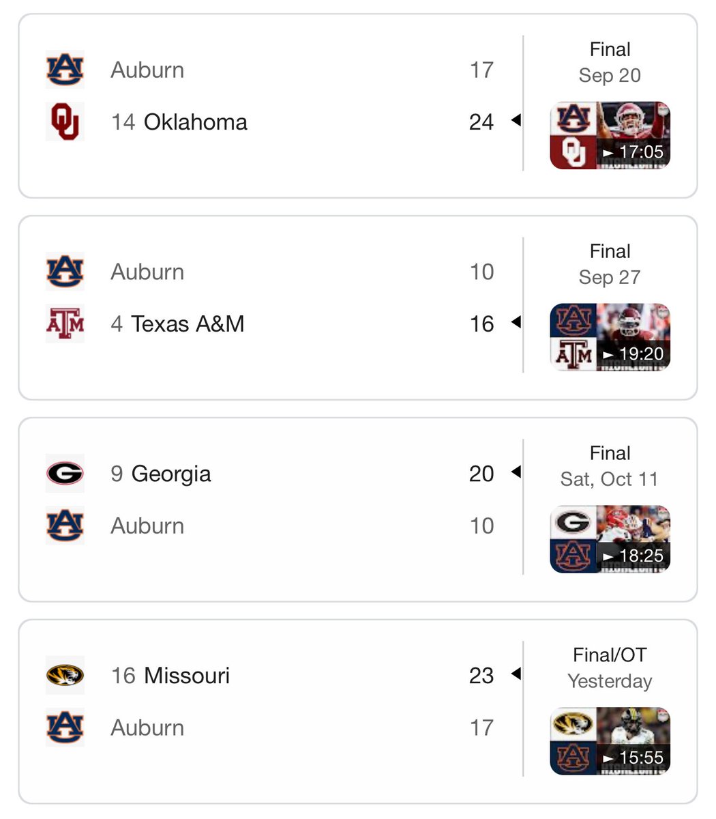Click Auburn logo in Missouri game card
This screenshot has height=819, width=716.
(65, 728)
